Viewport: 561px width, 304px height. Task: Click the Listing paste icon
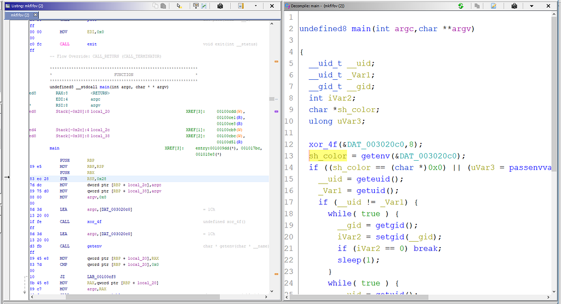coord(163,5)
